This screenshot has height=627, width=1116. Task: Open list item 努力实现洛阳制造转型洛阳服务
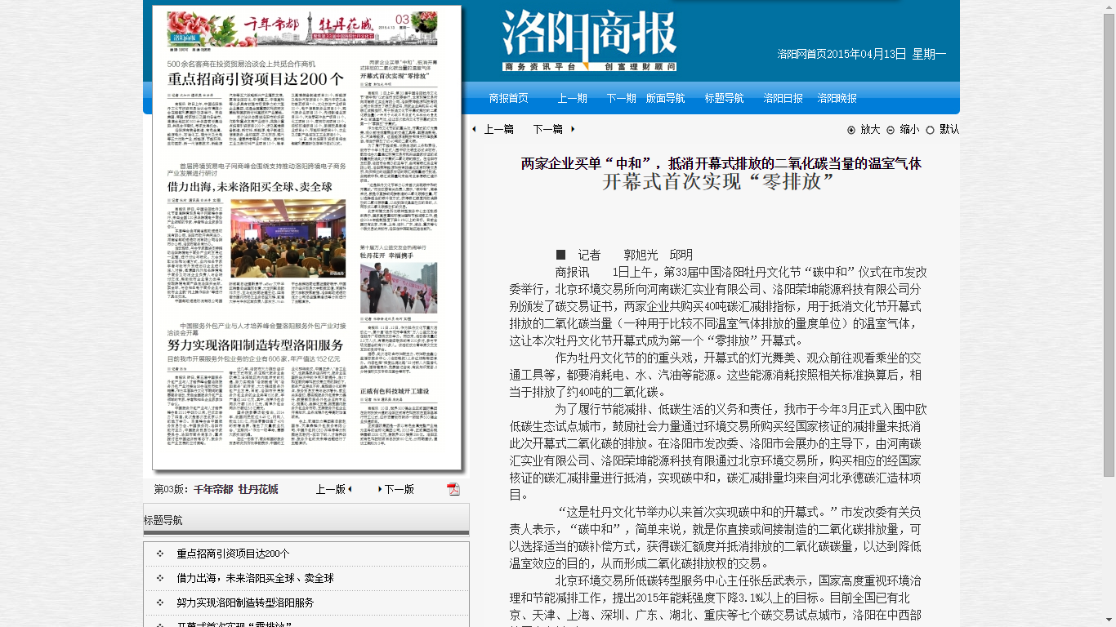245,603
